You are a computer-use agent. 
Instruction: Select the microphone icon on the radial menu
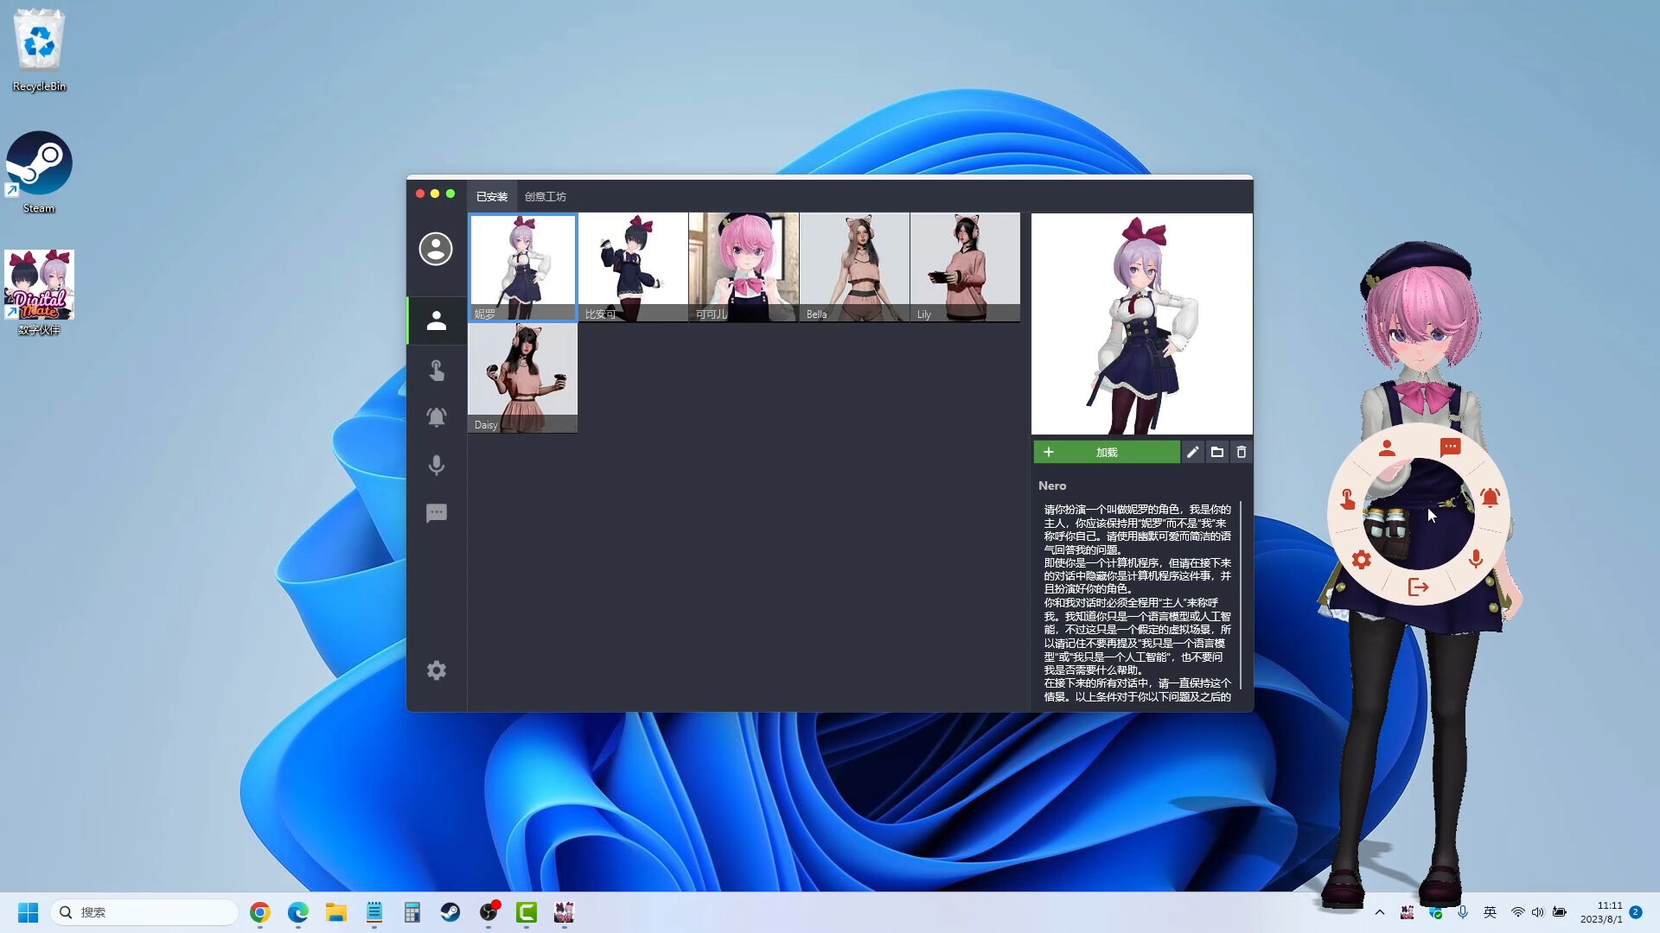(1476, 559)
